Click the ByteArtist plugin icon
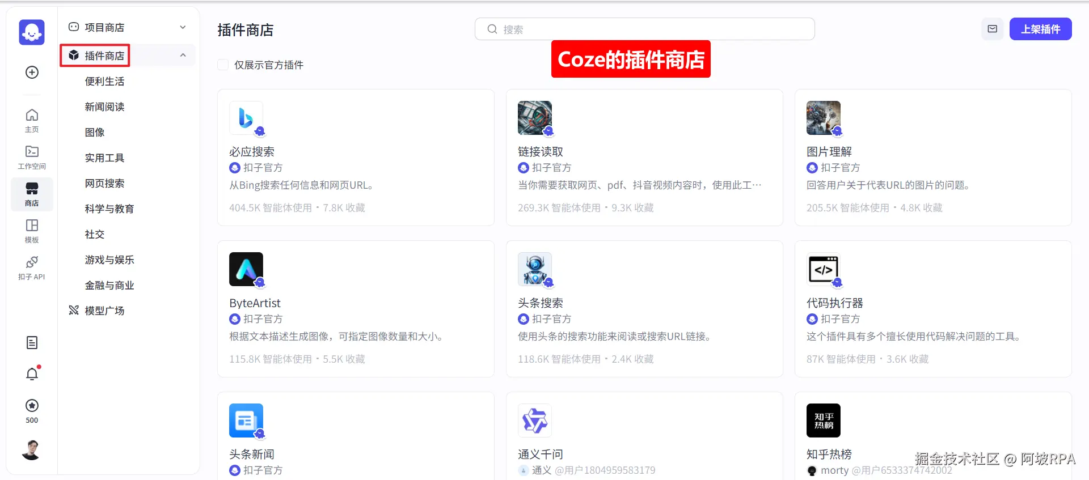Image resolution: width=1089 pixels, height=480 pixels. (x=246, y=269)
